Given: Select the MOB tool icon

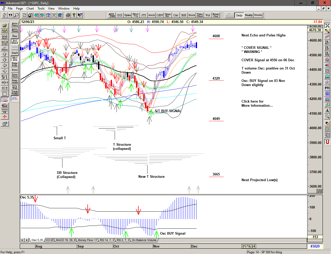Looking at the screenshot, I should click(x=327, y=99).
